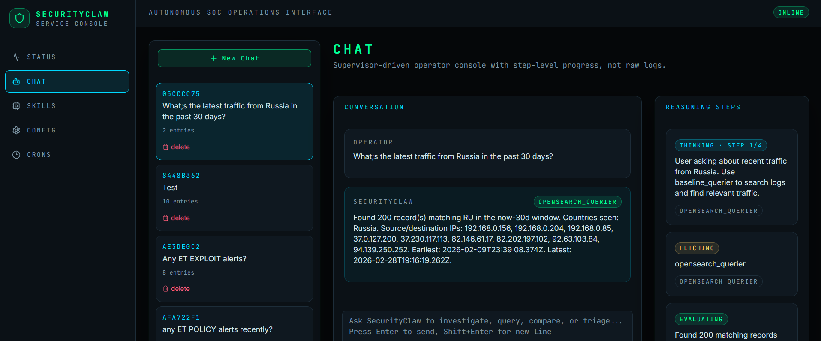The width and height of the screenshot is (821, 341).
Task: Click the OPENSEARCH_QUERIER badge in the reply
Action: click(577, 201)
